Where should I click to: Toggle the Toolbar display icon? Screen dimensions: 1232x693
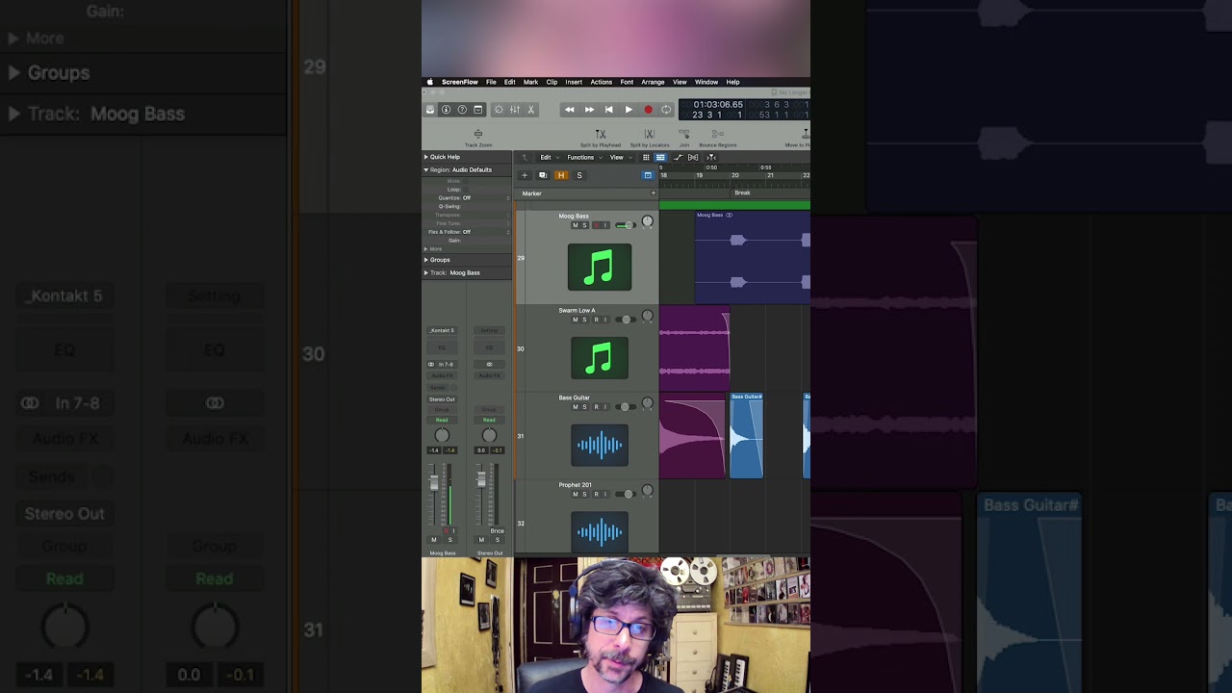(x=478, y=110)
